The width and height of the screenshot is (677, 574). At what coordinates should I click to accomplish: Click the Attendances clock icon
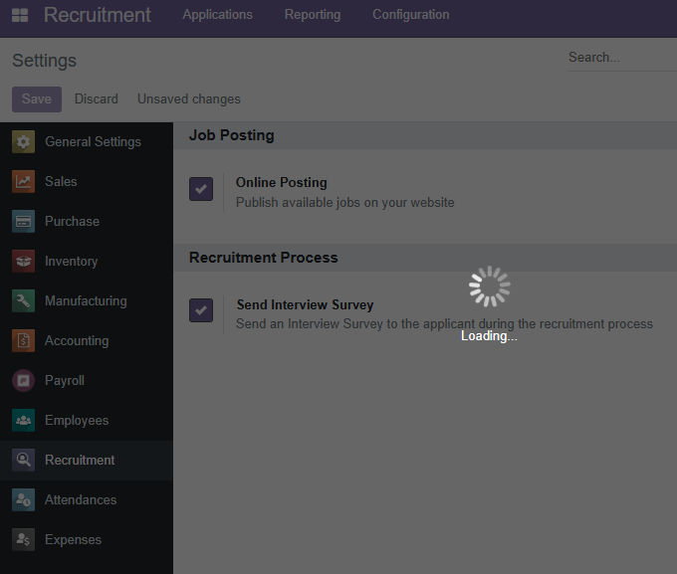23,499
